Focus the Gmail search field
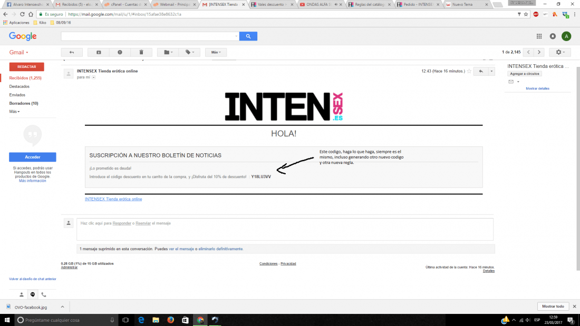 pyautogui.click(x=148, y=36)
